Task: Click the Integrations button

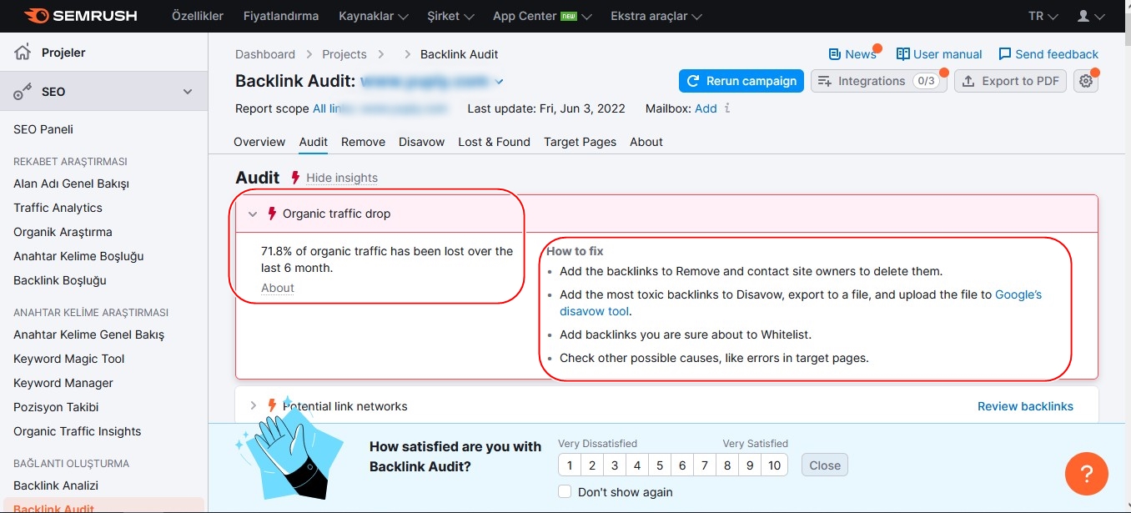Action: point(879,81)
